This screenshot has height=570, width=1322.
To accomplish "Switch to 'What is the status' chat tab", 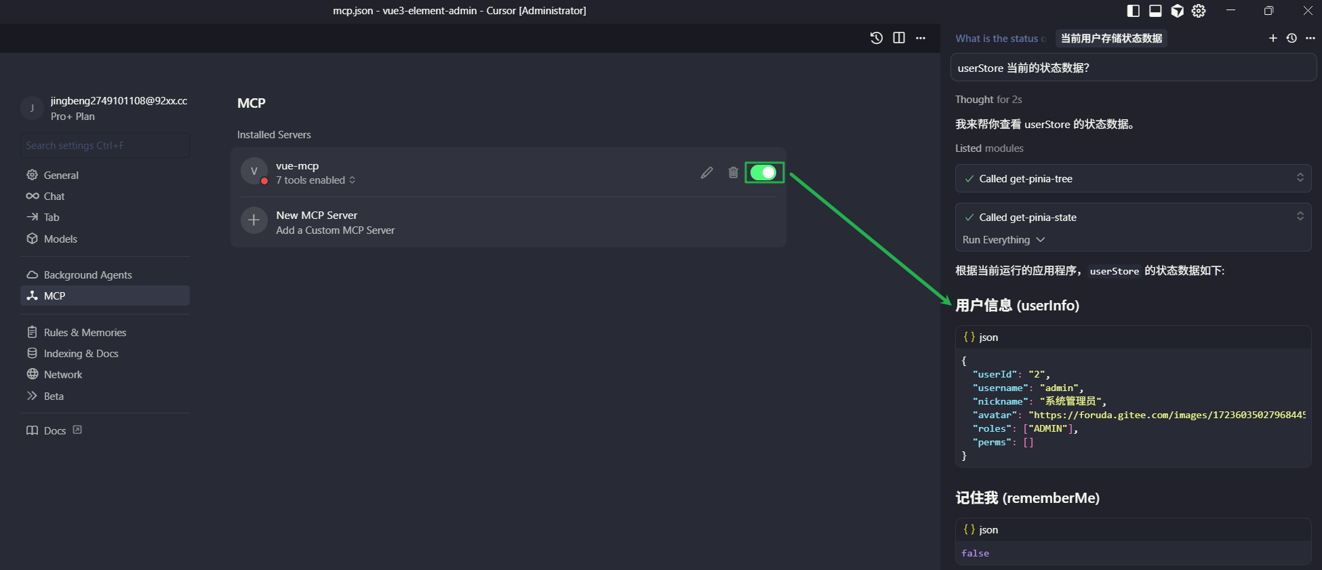I will pos(1001,39).
